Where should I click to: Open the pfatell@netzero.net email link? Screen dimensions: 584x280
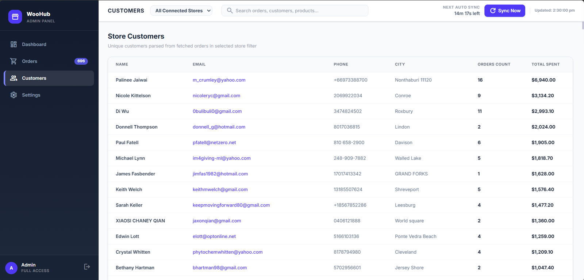pyautogui.click(x=214, y=143)
